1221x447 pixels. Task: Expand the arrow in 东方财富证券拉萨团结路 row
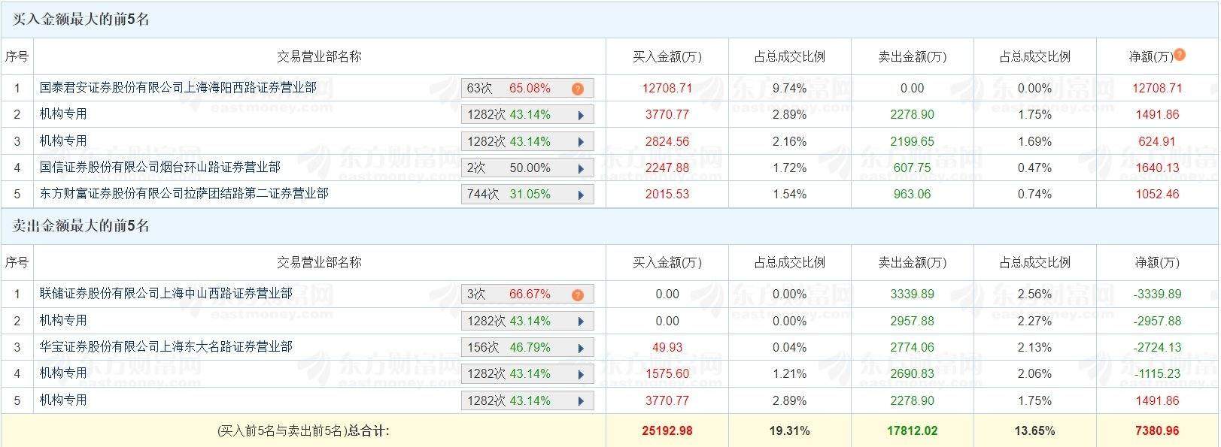tap(581, 195)
